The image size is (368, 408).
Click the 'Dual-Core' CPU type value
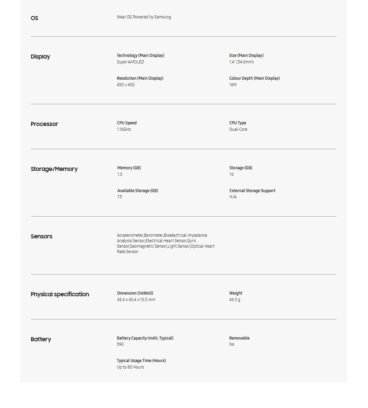238,129
